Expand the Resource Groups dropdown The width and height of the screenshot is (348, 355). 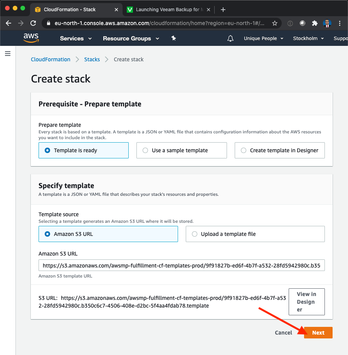pyautogui.click(x=131, y=39)
